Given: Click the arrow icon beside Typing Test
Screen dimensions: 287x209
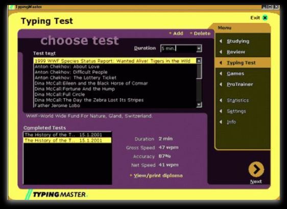Looking at the screenshot, I should (x=221, y=63).
